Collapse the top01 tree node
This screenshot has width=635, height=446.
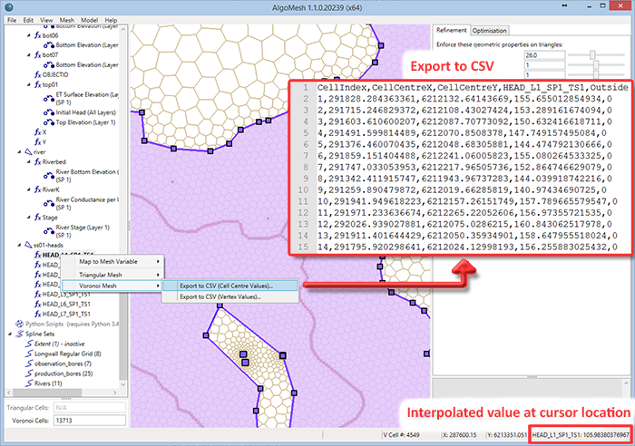tap(29, 84)
